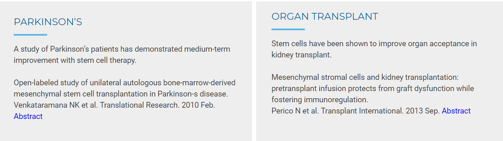This screenshot has width=503, height=141.
Task: Click the blue underline bar beneath PARKINSON'S heading
Action: coord(30,35)
